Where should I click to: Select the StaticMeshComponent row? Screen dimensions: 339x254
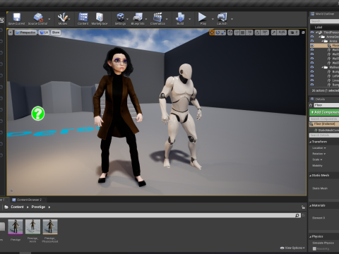[327, 130]
